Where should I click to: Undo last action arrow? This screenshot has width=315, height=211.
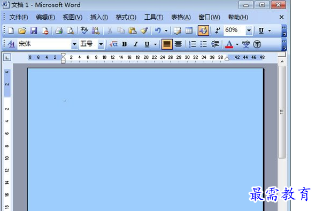pos(158,30)
